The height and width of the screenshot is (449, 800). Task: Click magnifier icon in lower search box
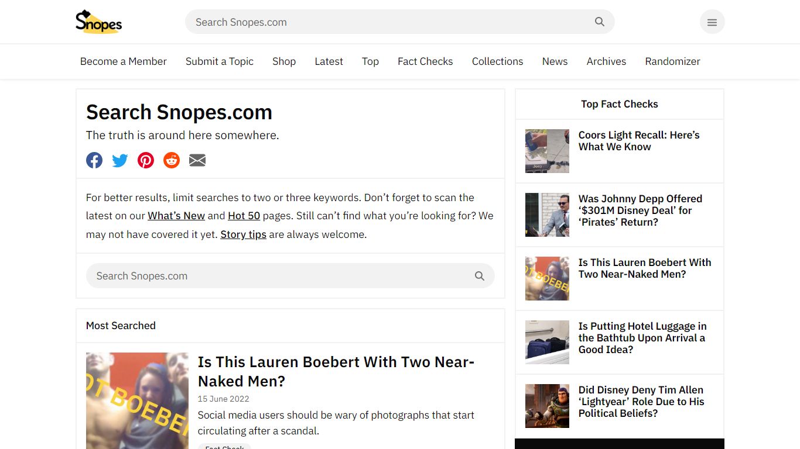480,276
